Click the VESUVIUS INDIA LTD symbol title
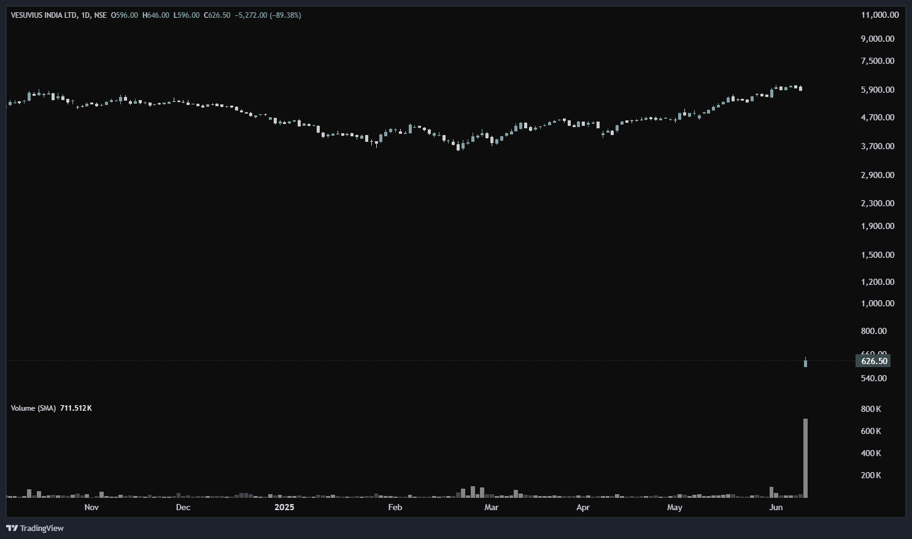 click(44, 15)
